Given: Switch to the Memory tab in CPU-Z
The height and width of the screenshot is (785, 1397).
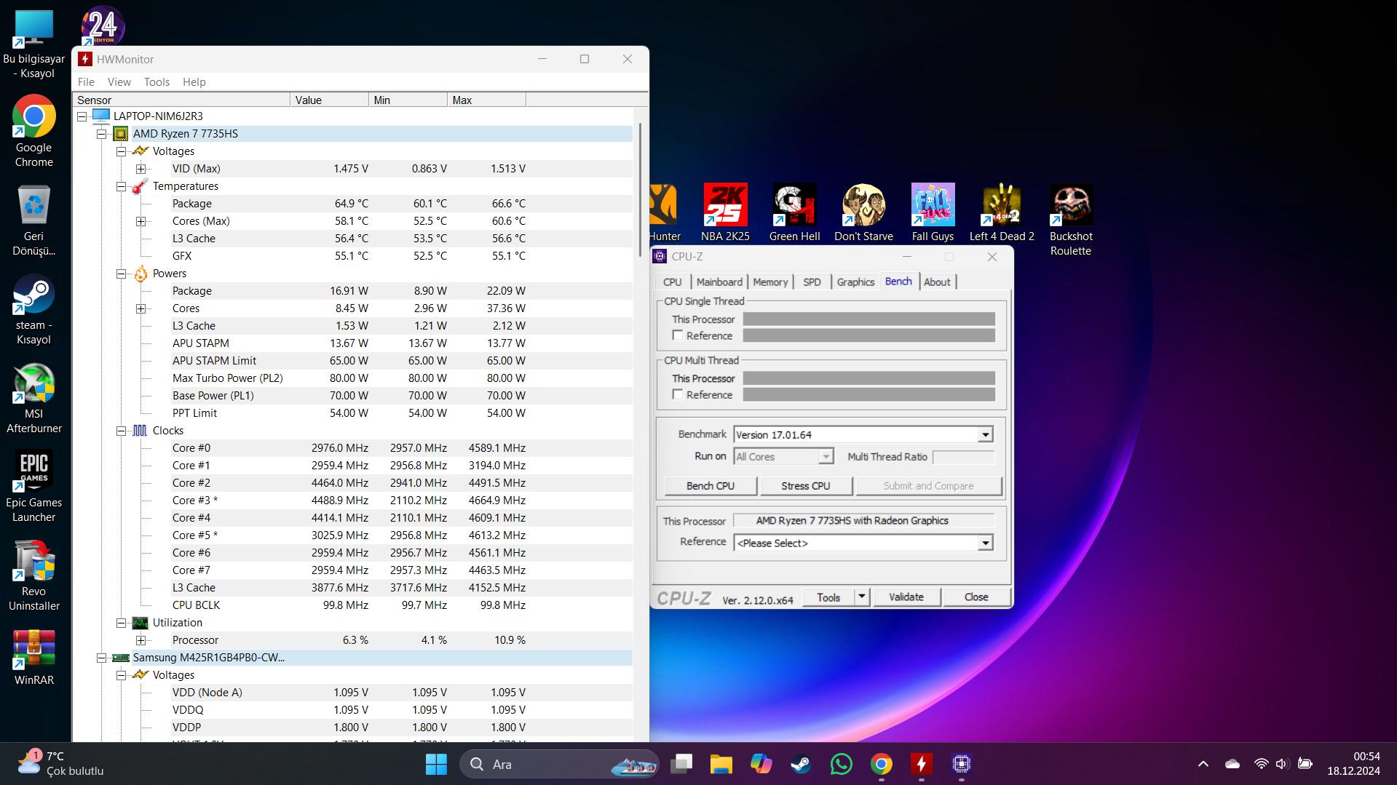Looking at the screenshot, I should click(x=769, y=282).
